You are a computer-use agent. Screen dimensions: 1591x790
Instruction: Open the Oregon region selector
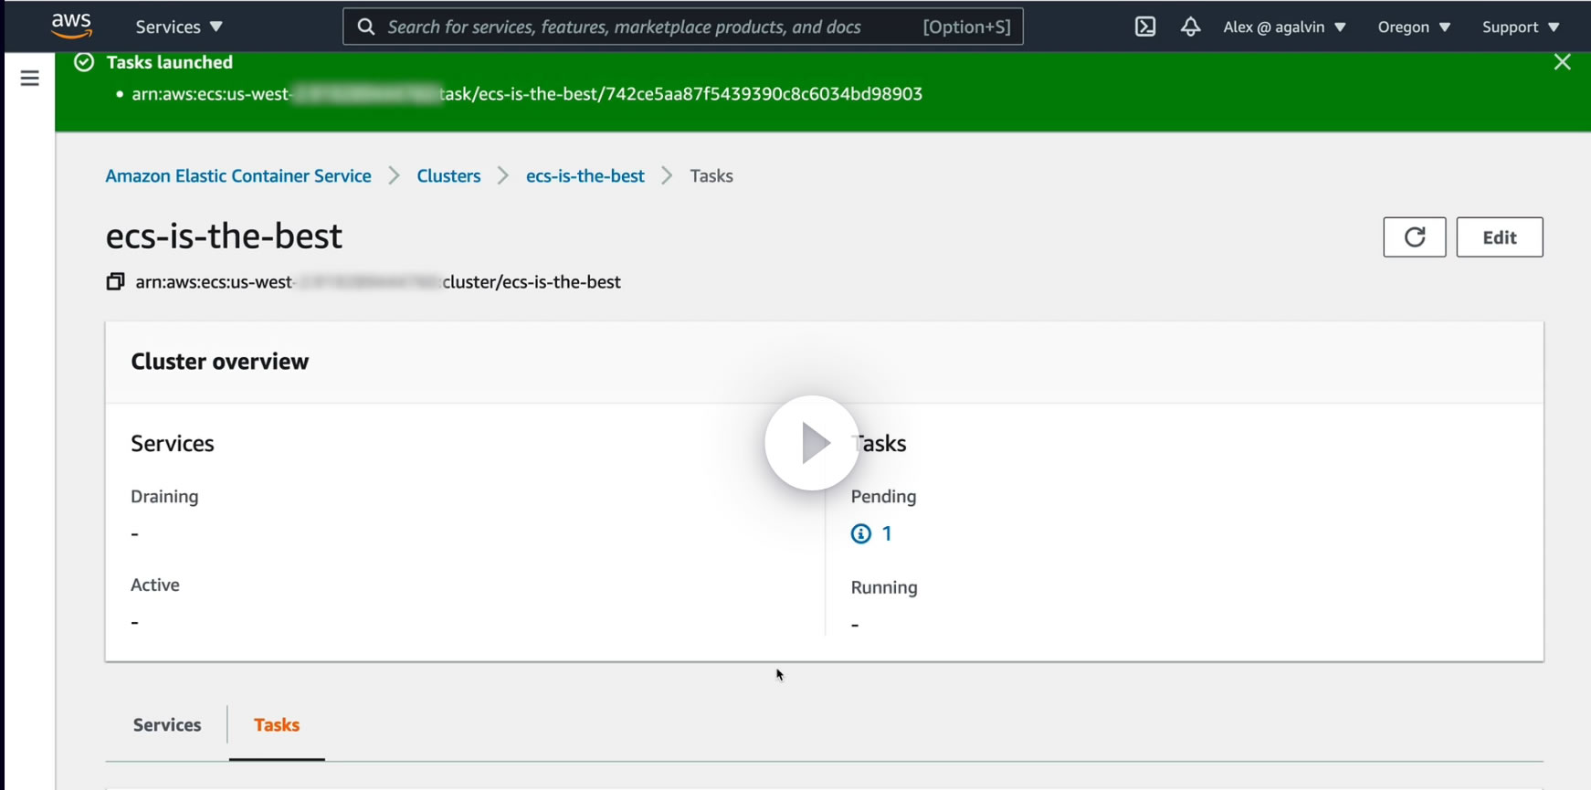[x=1414, y=26]
